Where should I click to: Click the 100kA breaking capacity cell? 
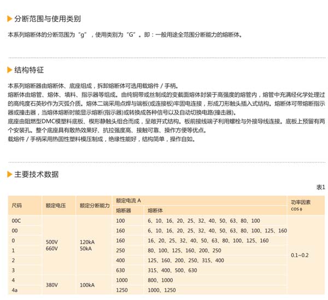point(87,285)
